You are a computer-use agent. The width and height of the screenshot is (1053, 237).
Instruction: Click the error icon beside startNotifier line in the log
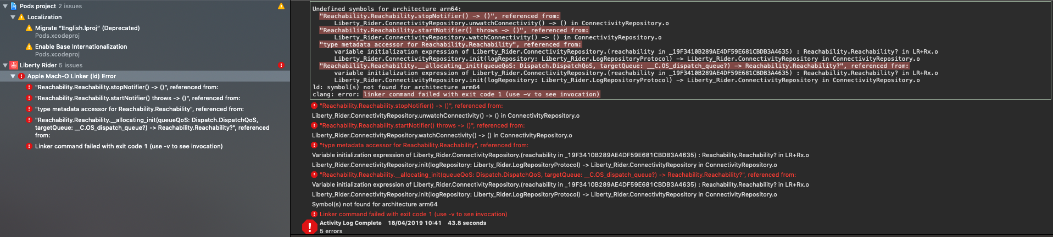[x=314, y=125]
